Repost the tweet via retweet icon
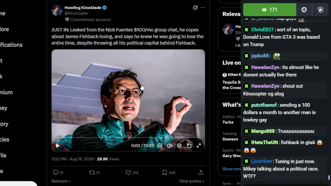Image resolution: width=331 pixels, height=186 pixels. point(92,173)
